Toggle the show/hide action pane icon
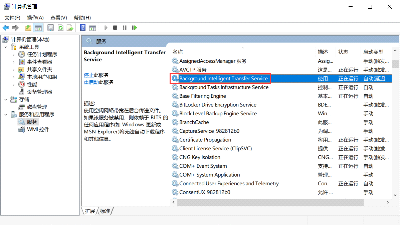Viewport: 400px width, 225px height. click(92, 28)
